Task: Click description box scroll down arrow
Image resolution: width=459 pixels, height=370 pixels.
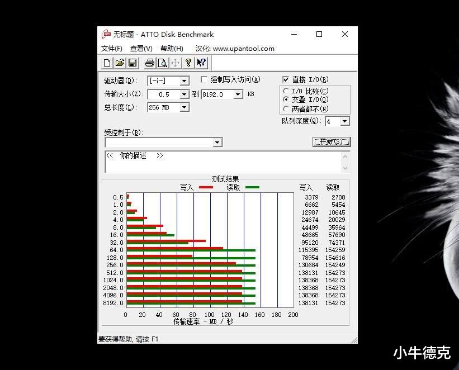Action: point(345,168)
